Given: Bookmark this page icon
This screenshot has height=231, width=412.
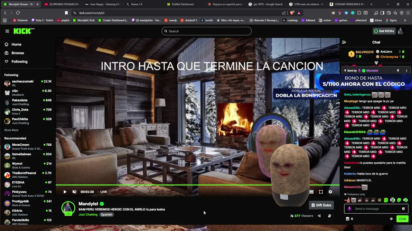Looking at the screenshot, I should tap(66, 13).
